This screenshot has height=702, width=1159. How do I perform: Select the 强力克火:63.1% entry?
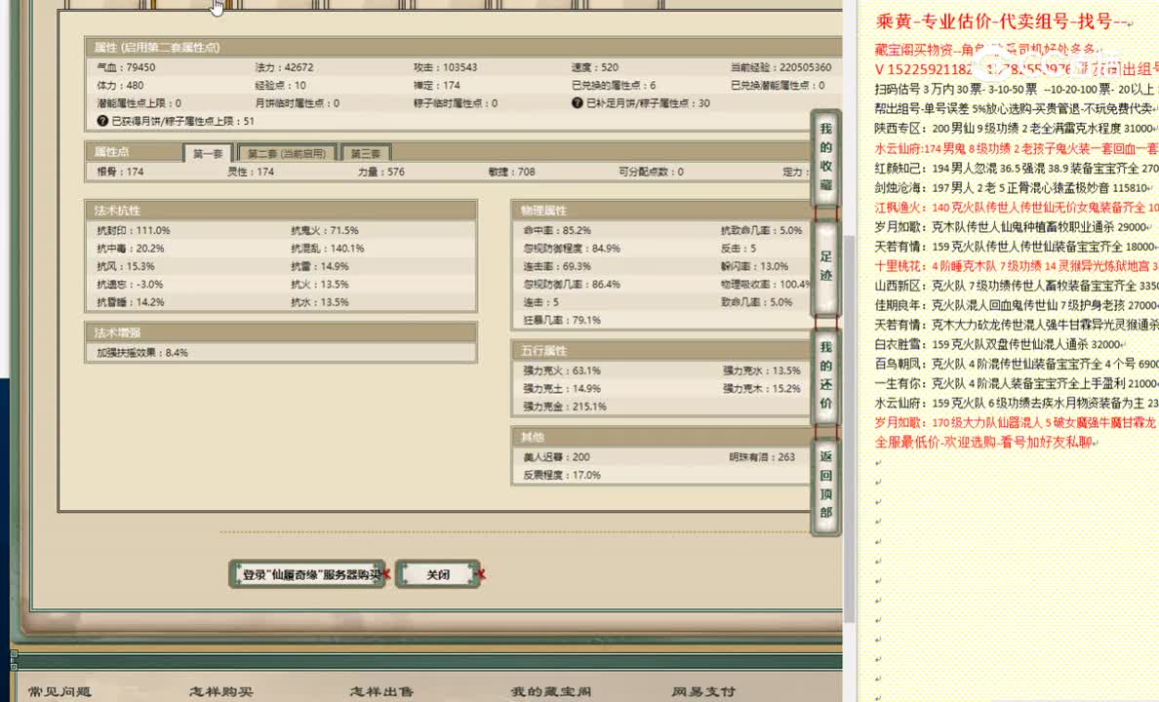562,370
